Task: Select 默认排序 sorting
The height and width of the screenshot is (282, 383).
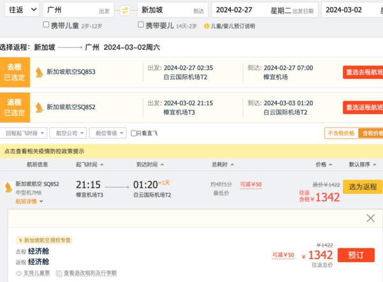Action: click(363, 165)
